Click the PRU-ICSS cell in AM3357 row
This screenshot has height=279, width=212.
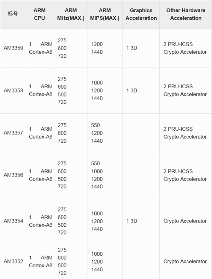click(x=178, y=129)
